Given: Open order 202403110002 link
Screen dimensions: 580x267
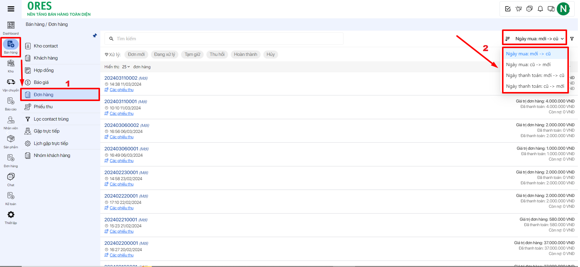Looking at the screenshot, I should [121, 78].
